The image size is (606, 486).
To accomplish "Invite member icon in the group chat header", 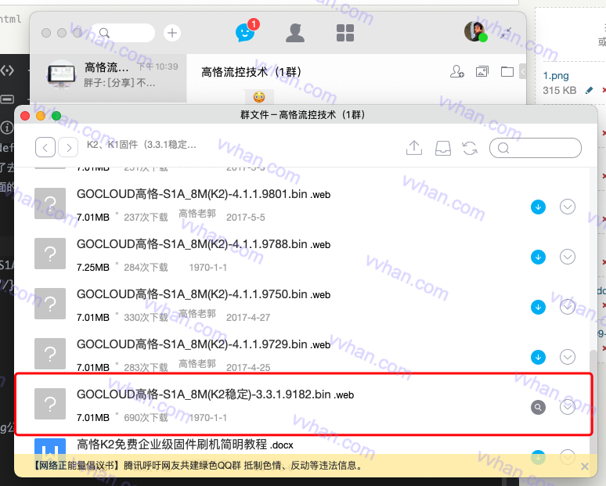I will 456,71.
